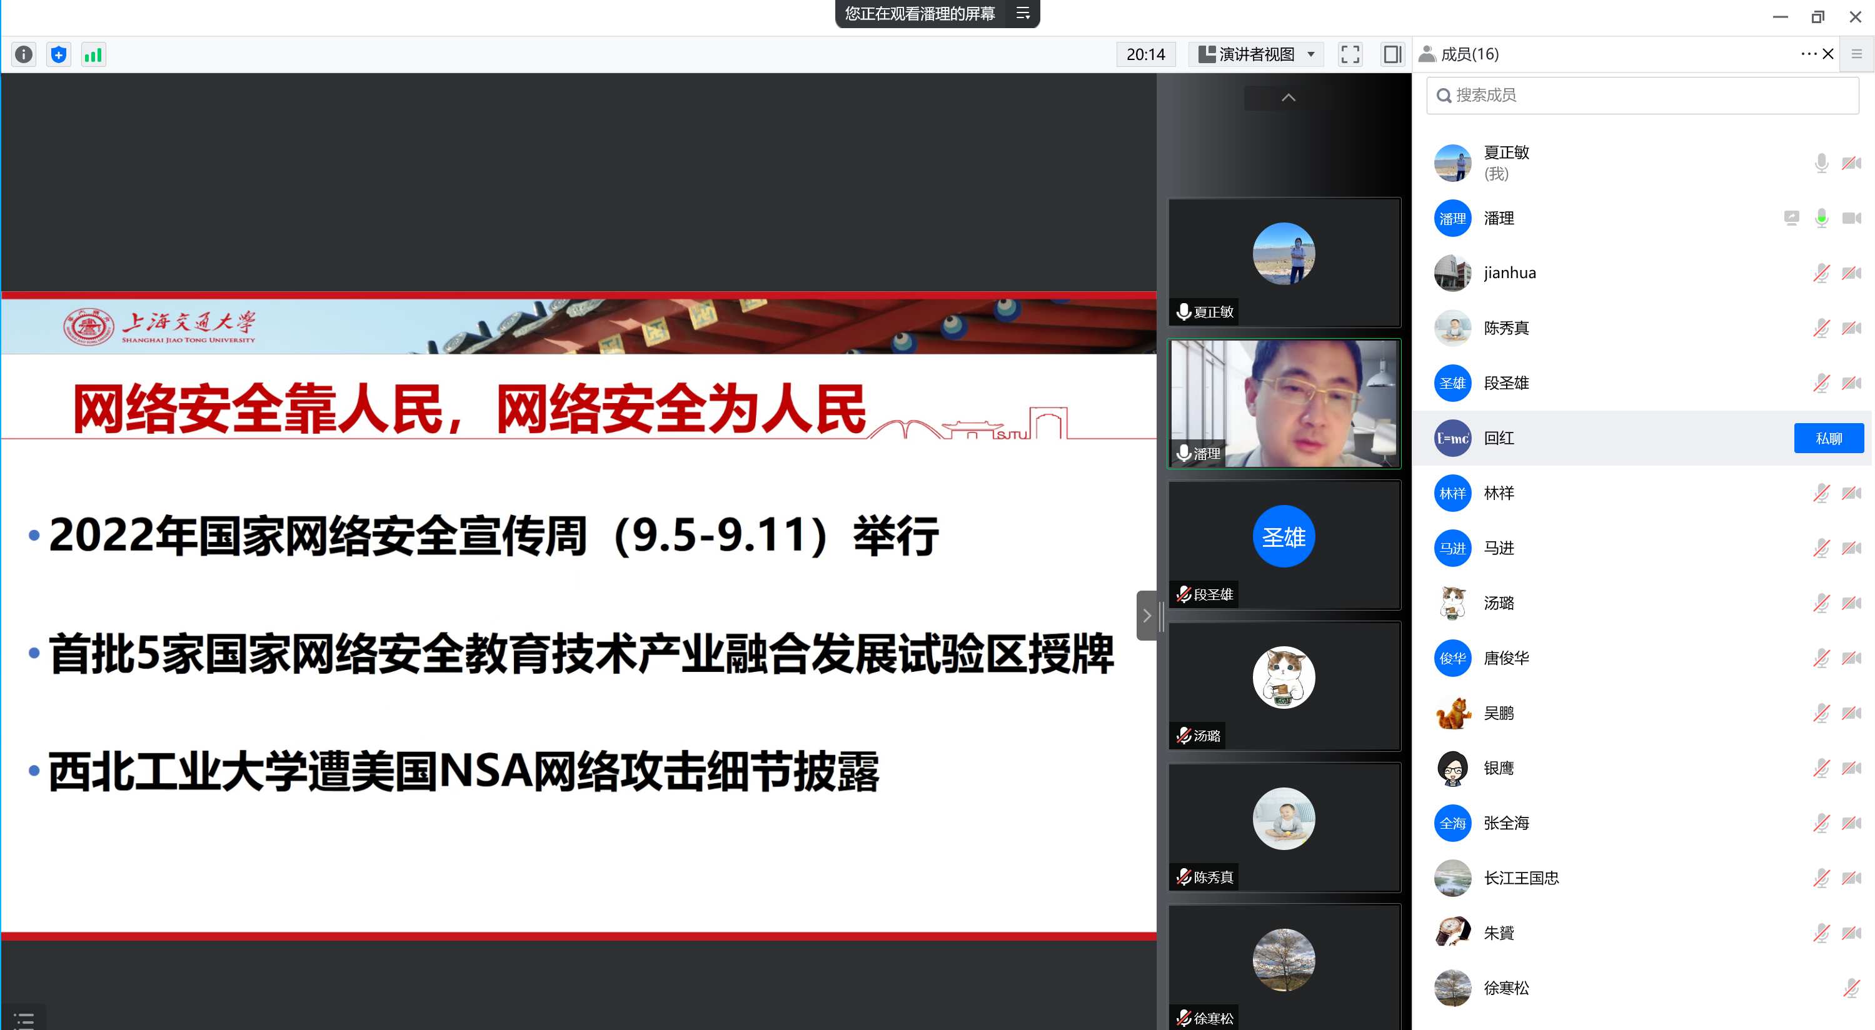The image size is (1875, 1030).
Task: Mute 夏正敏's microphone in the members list
Action: [1822, 162]
